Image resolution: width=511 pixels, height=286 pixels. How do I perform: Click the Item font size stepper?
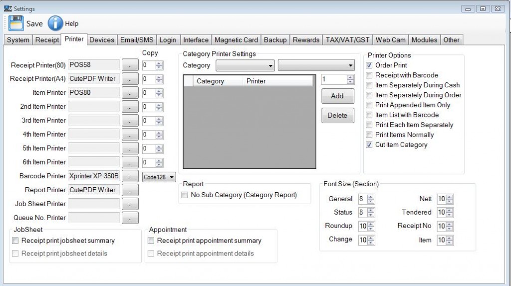click(x=450, y=240)
